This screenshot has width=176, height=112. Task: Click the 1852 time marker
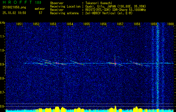coord(36,24)
